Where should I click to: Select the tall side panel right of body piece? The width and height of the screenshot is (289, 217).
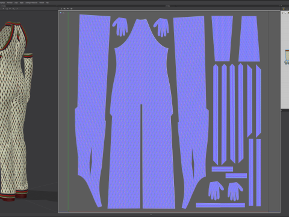pos(191,101)
